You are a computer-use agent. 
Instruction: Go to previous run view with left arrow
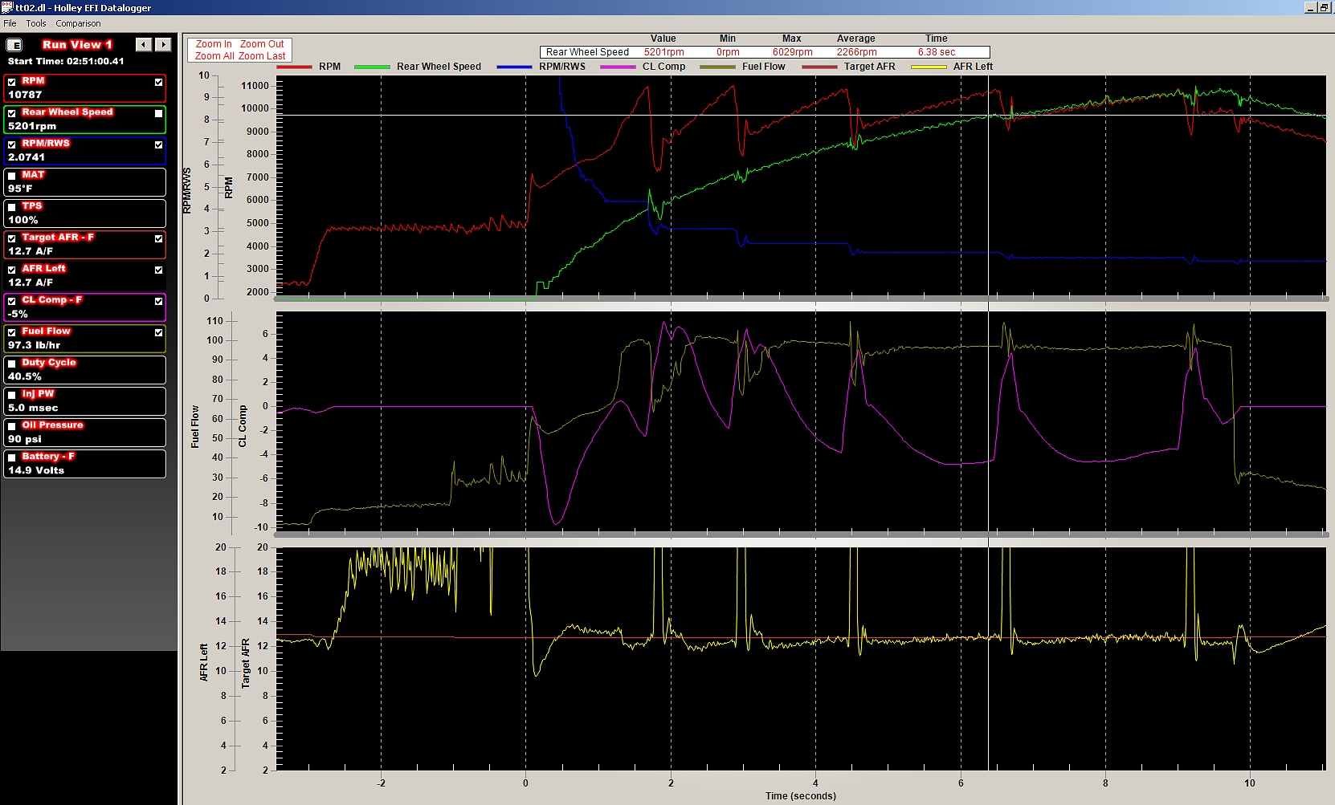pos(144,45)
